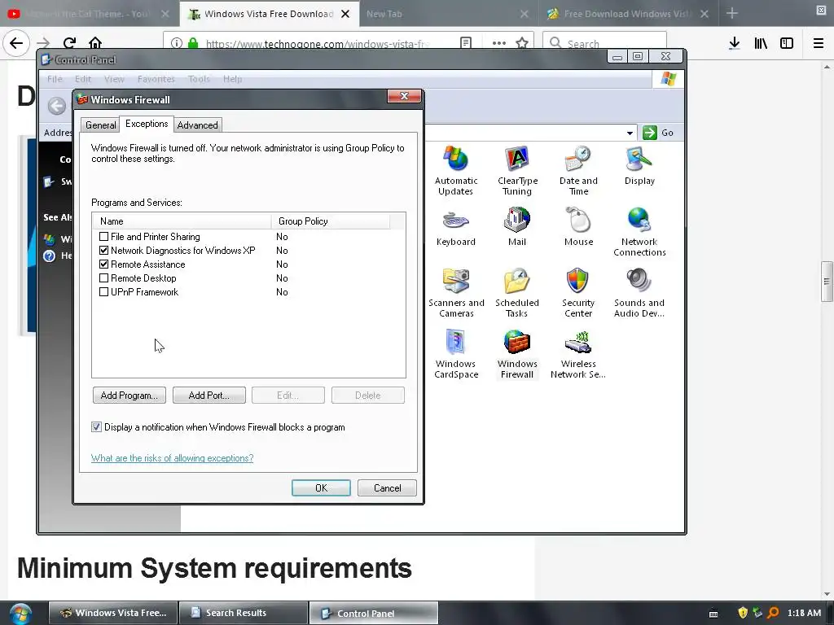Open the Control Panel View menu
The height and width of the screenshot is (625, 834).
click(114, 79)
